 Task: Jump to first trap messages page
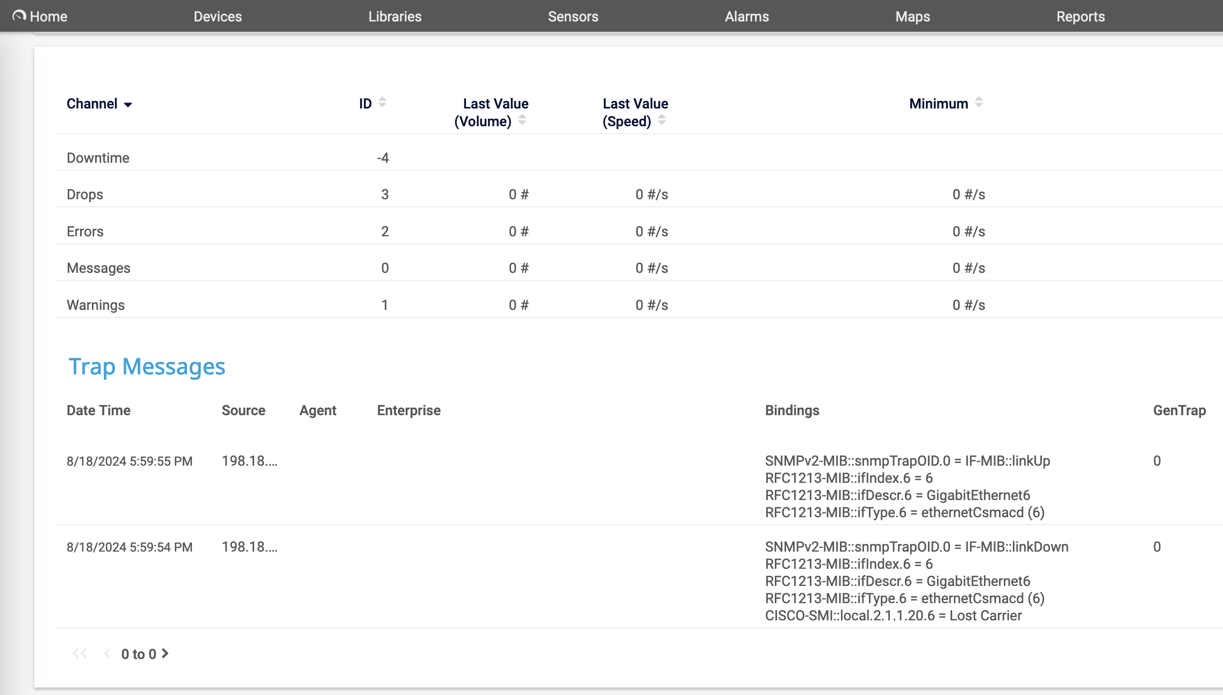click(80, 653)
